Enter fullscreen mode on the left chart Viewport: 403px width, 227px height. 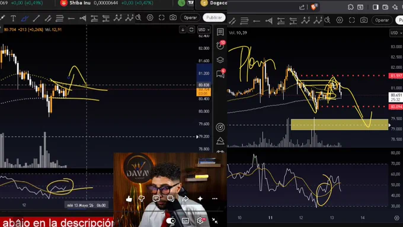161,18
